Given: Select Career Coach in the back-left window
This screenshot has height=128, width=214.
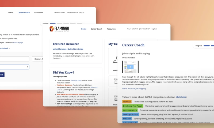Looking at the screenshot, I should coord(24,13).
